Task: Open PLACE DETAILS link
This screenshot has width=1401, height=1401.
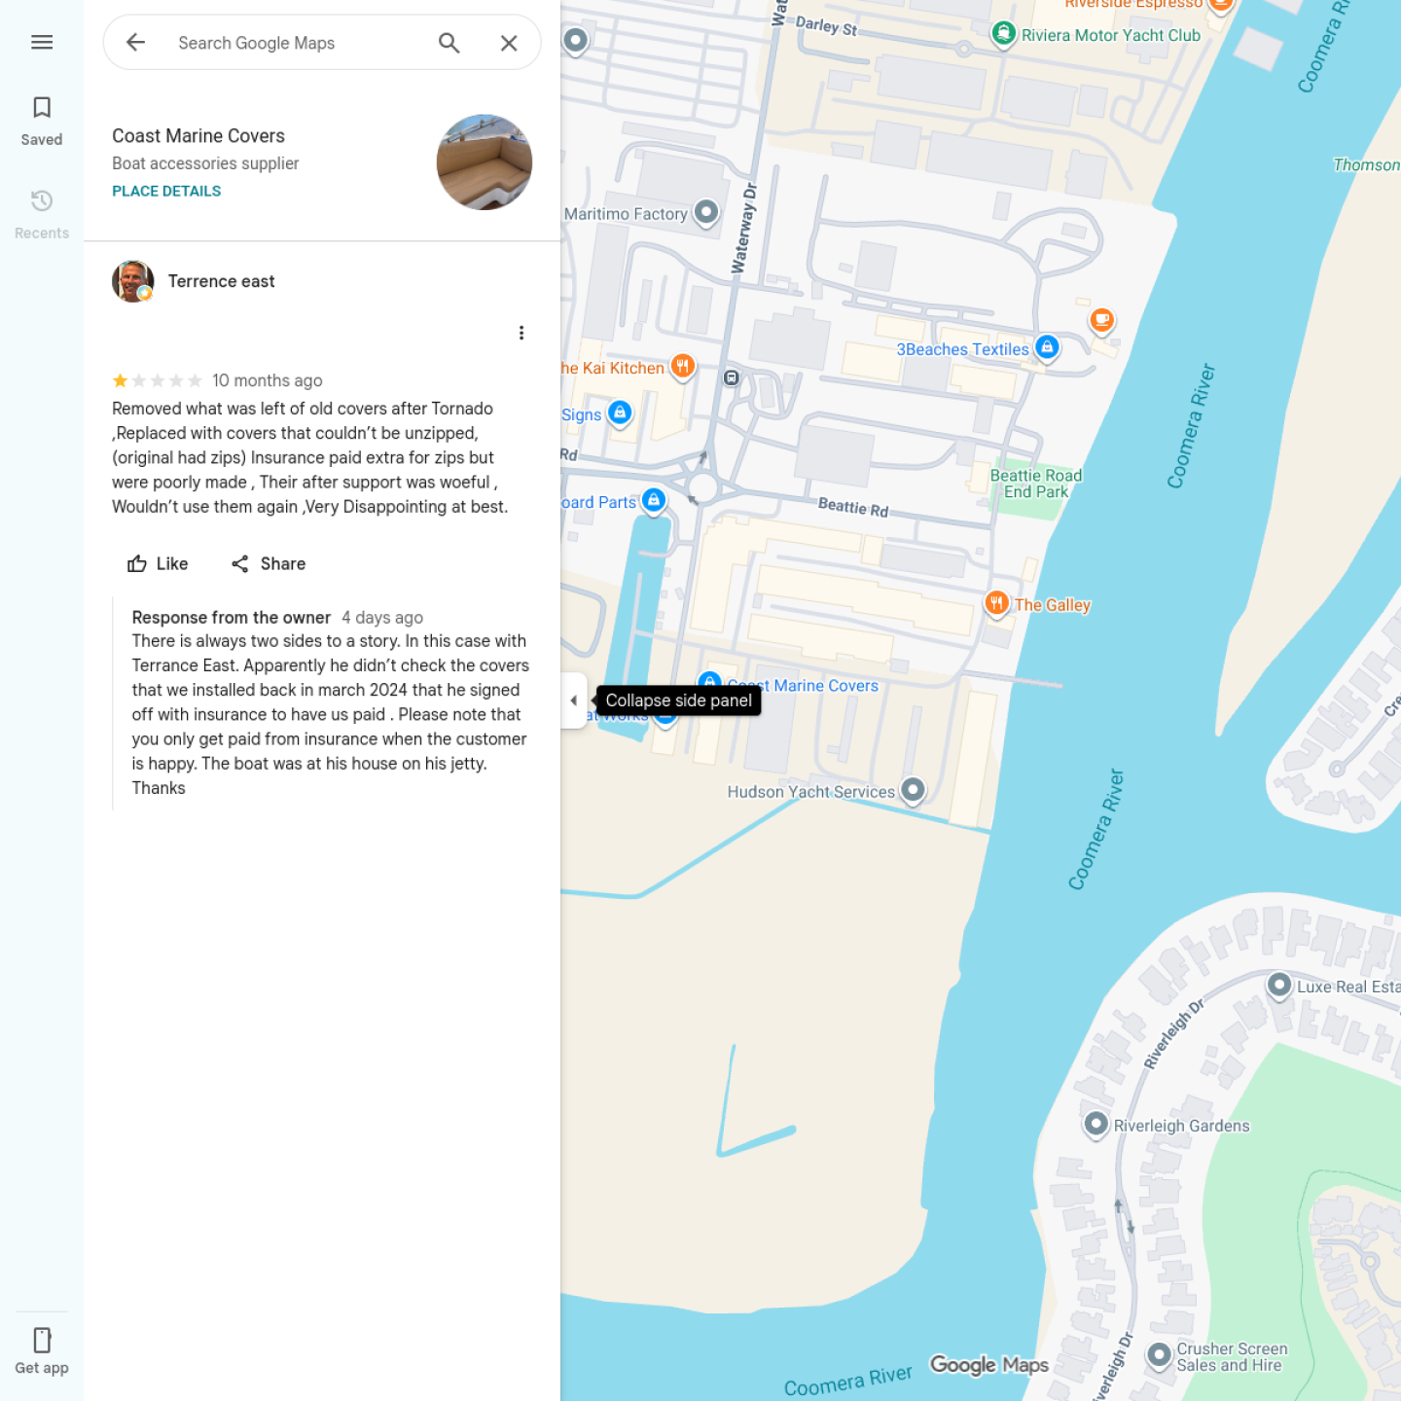Action: tap(166, 191)
